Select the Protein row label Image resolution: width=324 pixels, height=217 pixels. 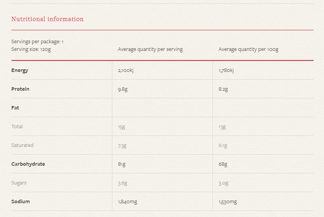click(20, 89)
